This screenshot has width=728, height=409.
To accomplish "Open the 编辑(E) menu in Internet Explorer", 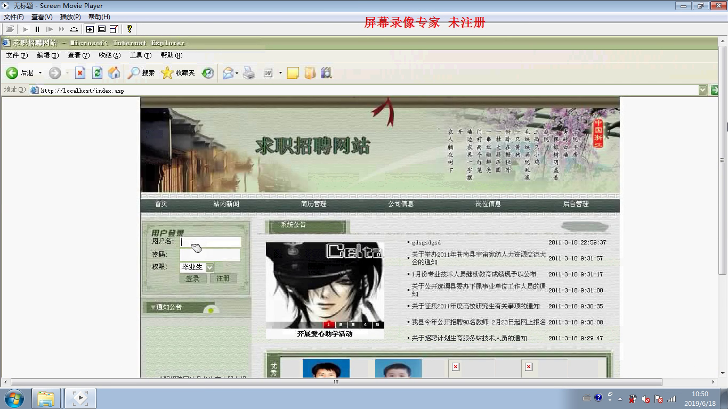I will click(48, 55).
